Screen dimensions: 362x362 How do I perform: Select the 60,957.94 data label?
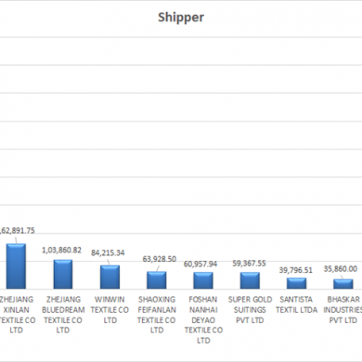tap(200, 264)
